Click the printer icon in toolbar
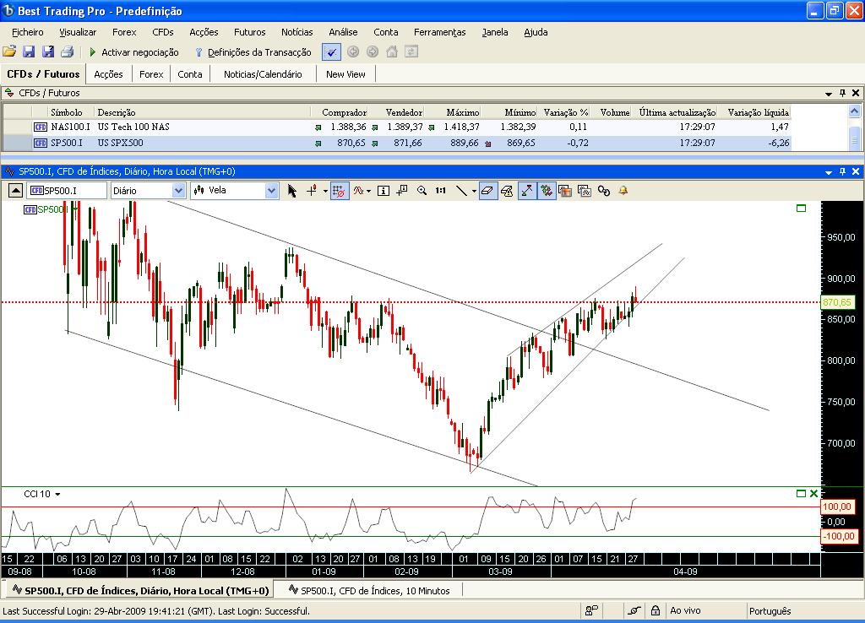 67,51
